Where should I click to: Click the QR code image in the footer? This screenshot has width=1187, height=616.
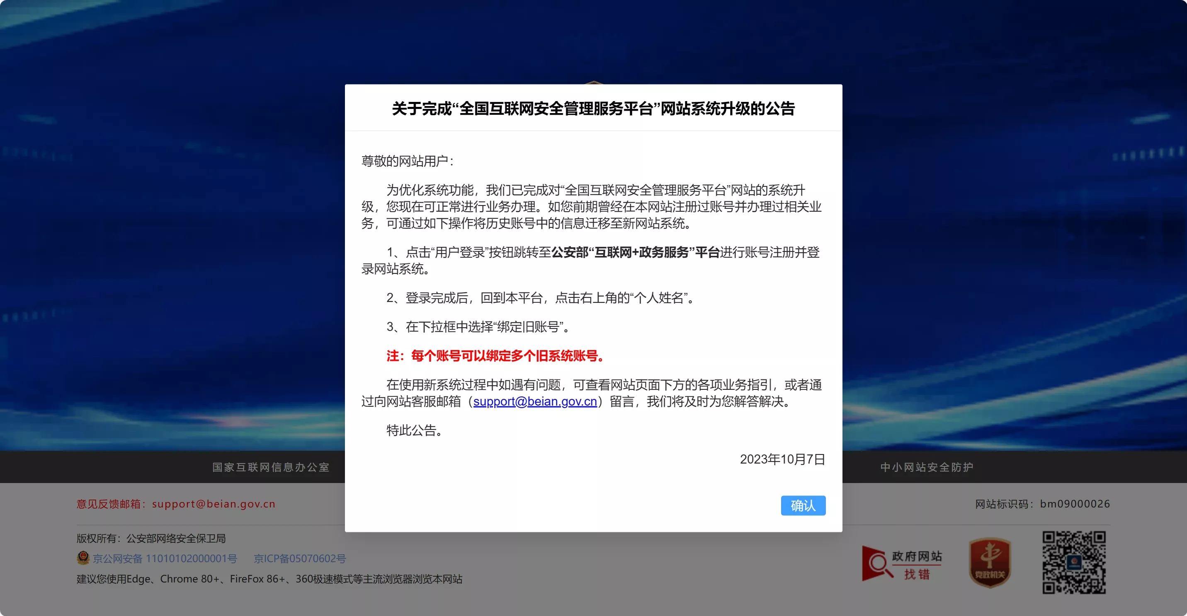click(1074, 562)
